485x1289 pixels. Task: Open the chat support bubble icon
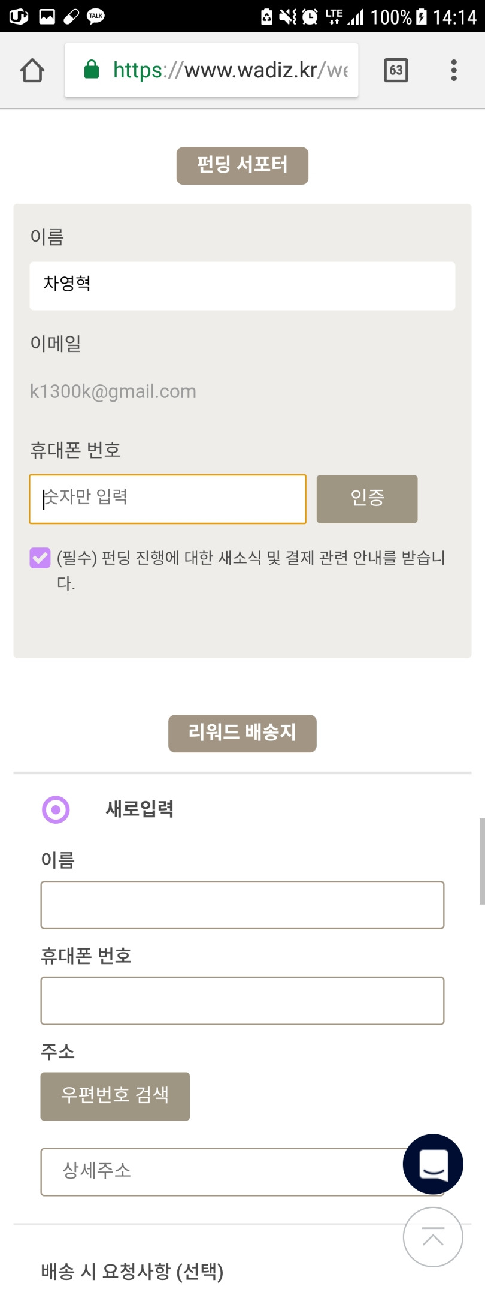(433, 1164)
